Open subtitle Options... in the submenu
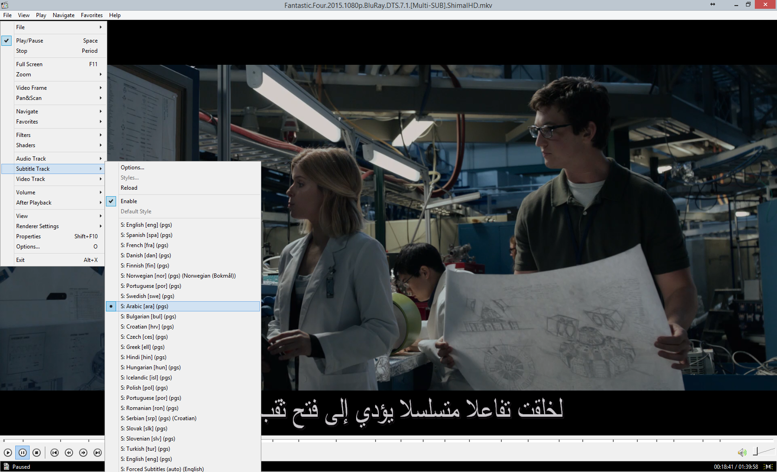 pos(183,168)
